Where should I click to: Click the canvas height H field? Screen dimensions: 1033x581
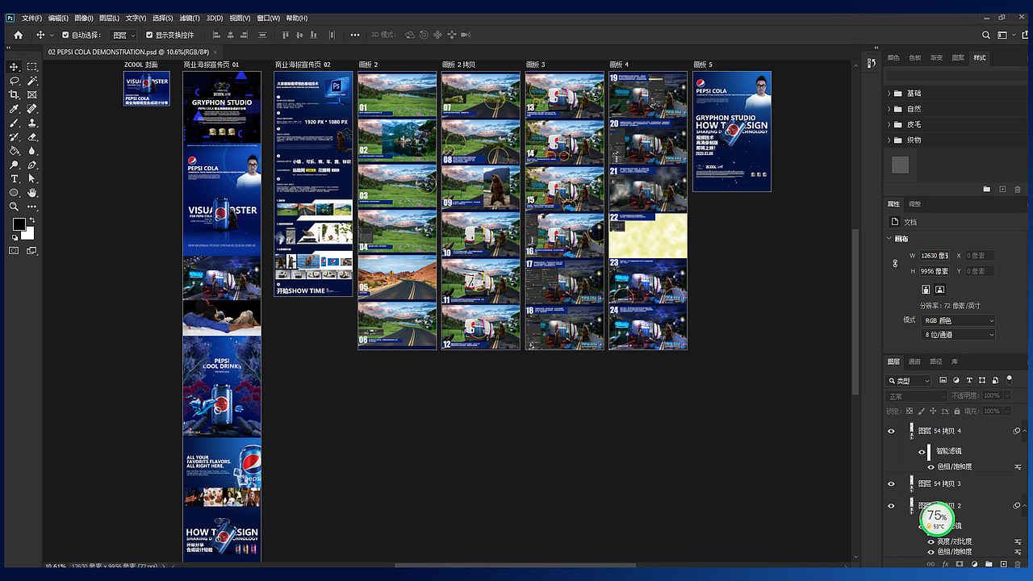coord(935,271)
